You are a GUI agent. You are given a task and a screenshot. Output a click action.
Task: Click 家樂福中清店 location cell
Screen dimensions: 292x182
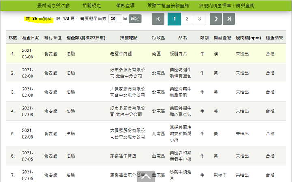pyautogui.click(x=123, y=156)
